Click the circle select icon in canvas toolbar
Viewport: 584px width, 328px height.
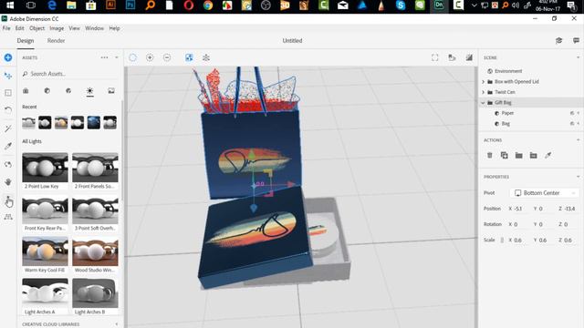(132, 57)
